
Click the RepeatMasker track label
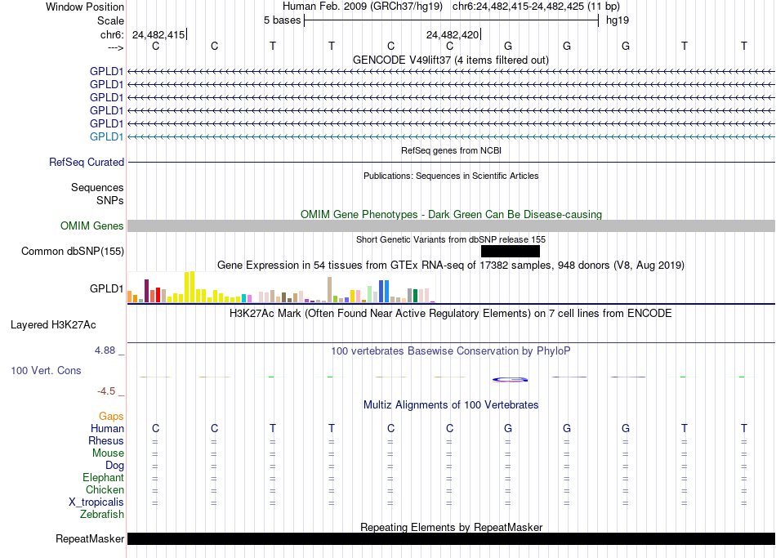tap(90, 538)
